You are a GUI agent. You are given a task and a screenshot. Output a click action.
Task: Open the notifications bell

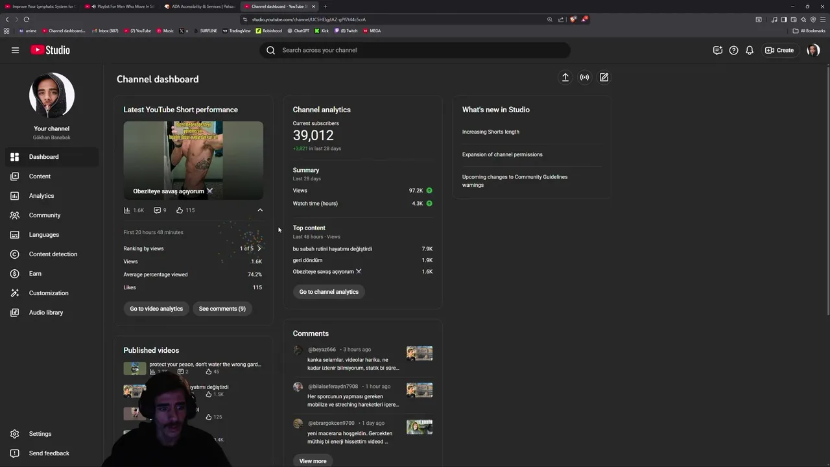pos(750,50)
